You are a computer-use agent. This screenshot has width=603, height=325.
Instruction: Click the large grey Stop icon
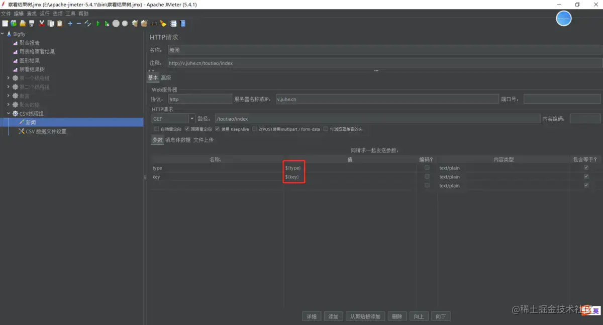click(x=116, y=23)
